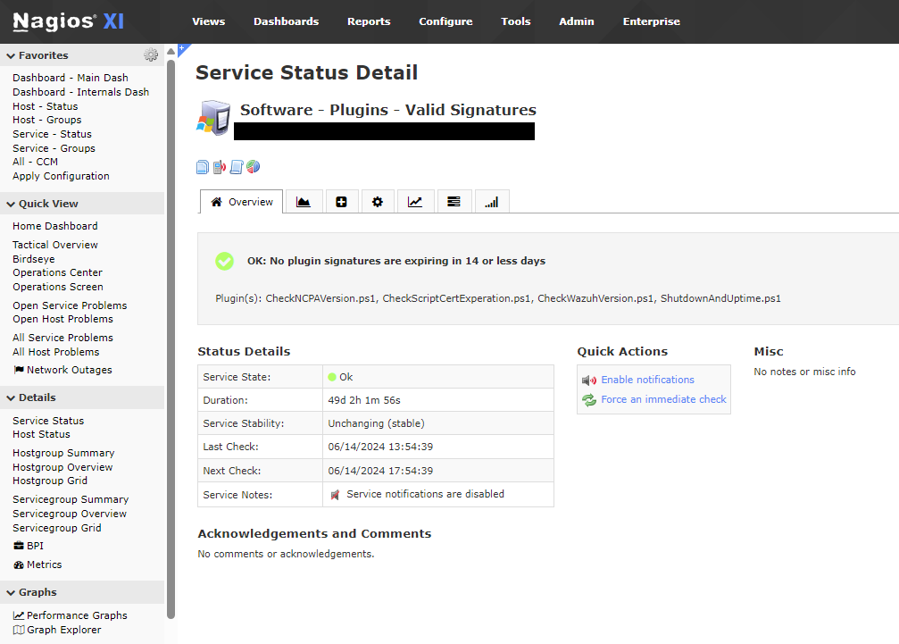
Task: Open the signal bars tab
Action: click(491, 202)
